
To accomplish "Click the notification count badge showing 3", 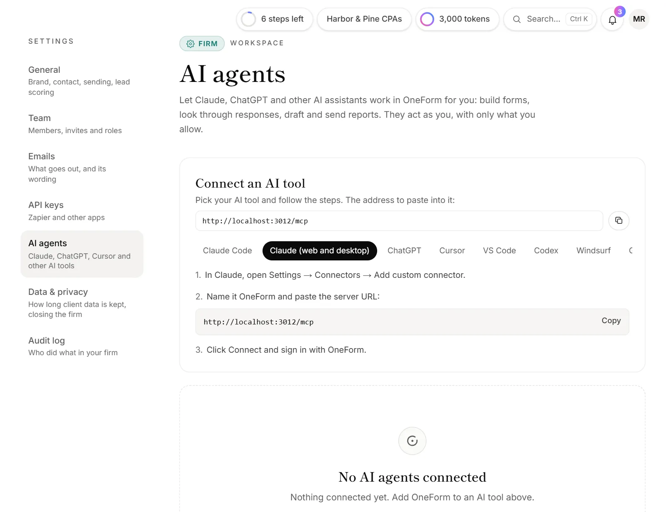I will (620, 12).
